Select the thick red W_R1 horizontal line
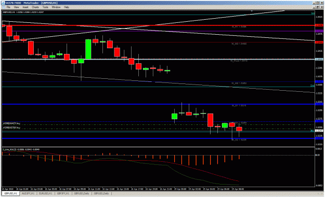 (159, 25)
